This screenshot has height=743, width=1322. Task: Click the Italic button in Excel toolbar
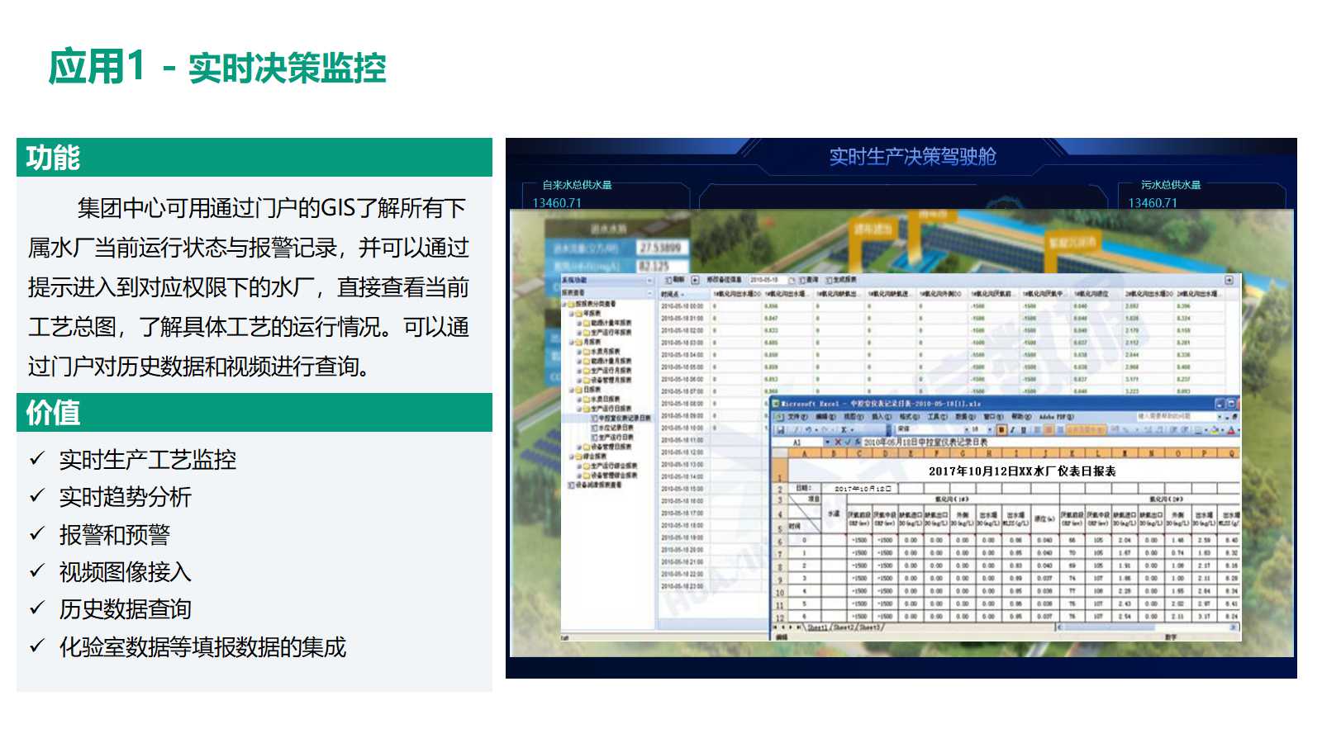tap(1012, 430)
